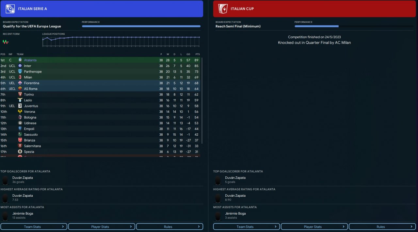Click the Atalanta club badge in table

click(x=20, y=60)
